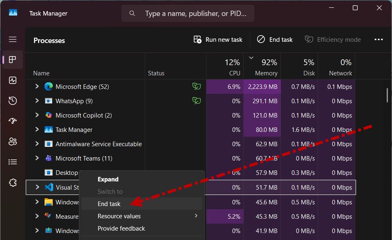
Task: Click the End task toolbar button
Action: [275, 39]
